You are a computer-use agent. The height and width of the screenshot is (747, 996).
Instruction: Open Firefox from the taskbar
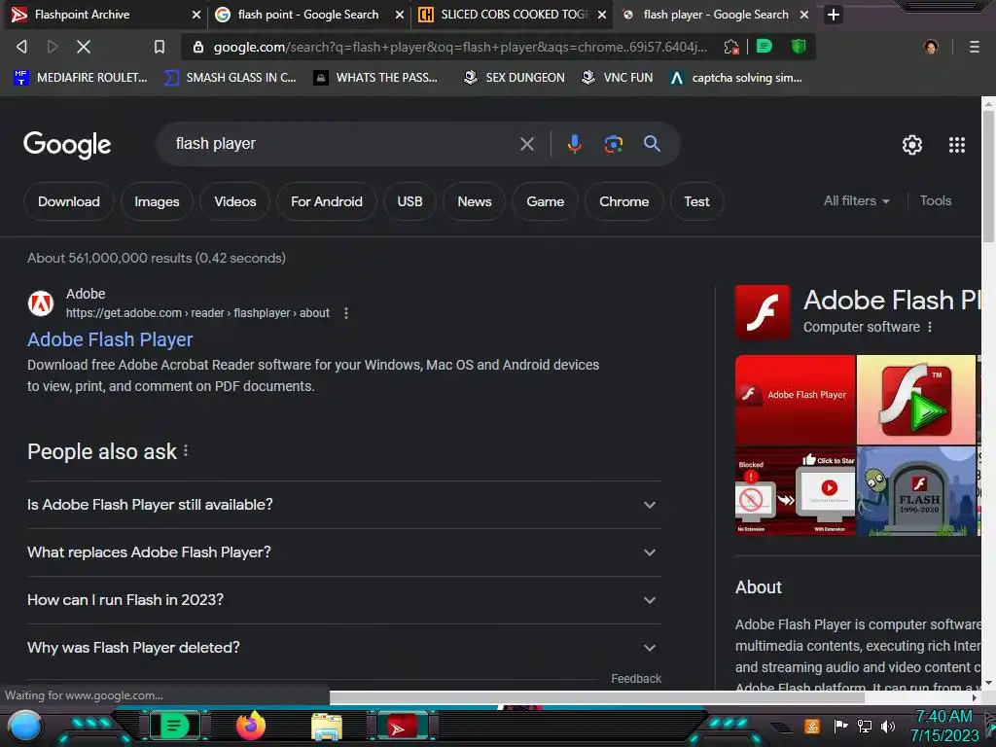(x=251, y=726)
